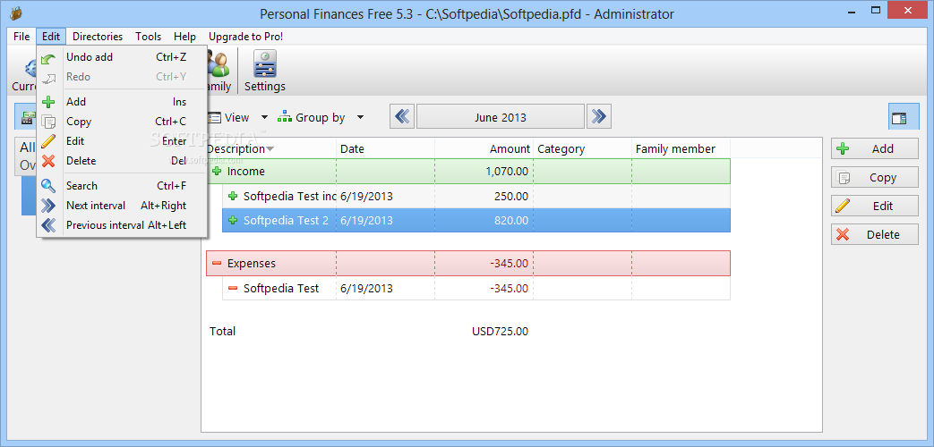
Task: Choose Search from Edit menu
Action: [122, 186]
